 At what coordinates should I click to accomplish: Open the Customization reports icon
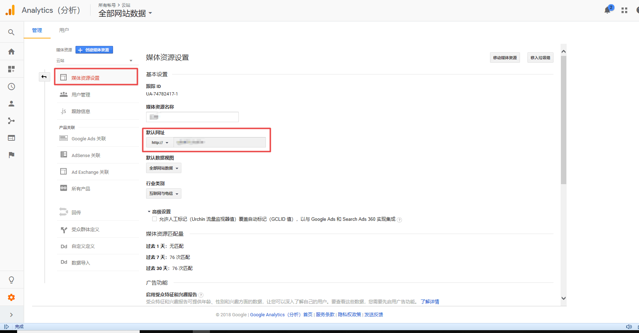tap(11, 69)
